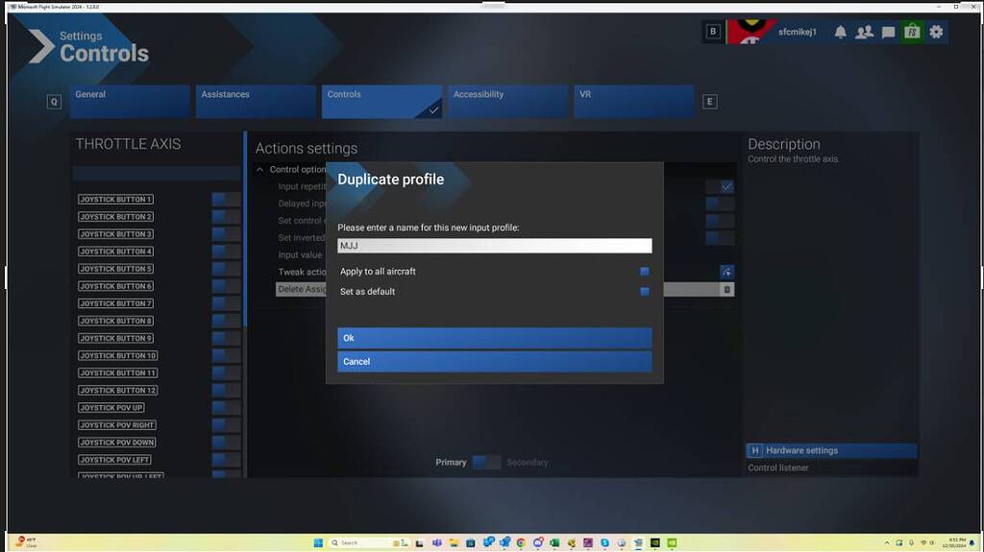Open the notifications bell icon

coord(840,32)
